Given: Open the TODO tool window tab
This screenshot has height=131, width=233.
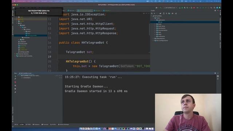Looking at the screenshot, I should click(x=28, y=124).
